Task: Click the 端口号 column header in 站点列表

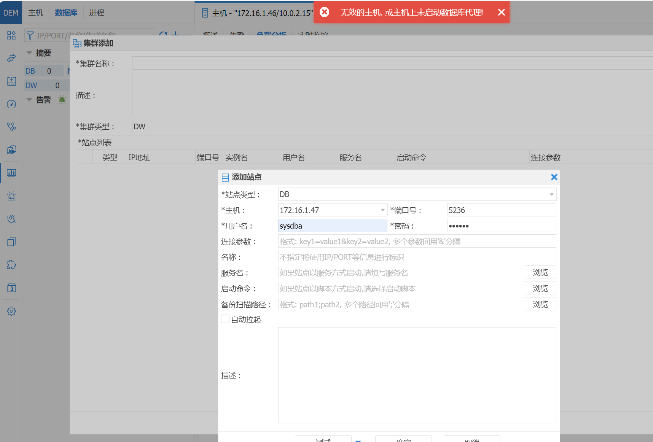Action: (210, 157)
